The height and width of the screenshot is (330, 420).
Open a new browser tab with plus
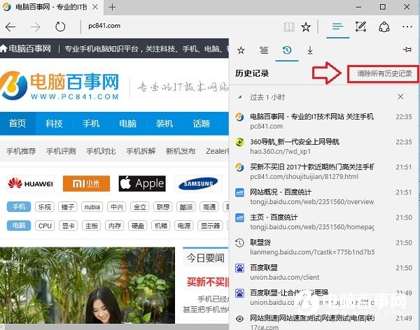pos(112,7)
